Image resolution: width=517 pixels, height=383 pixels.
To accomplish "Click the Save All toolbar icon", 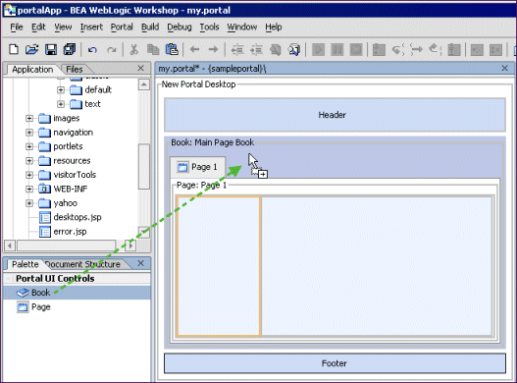I will click(70, 49).
